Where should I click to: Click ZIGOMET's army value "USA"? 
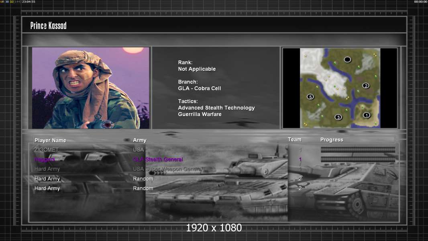[139, 149]
